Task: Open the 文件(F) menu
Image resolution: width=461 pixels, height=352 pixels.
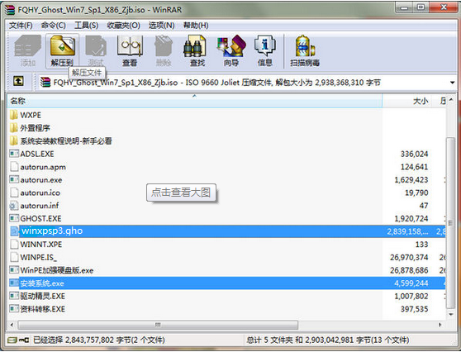Action: (21, 26)
